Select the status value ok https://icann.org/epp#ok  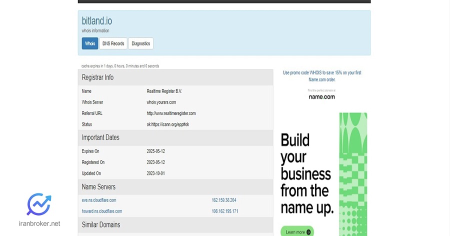[168, 124]
